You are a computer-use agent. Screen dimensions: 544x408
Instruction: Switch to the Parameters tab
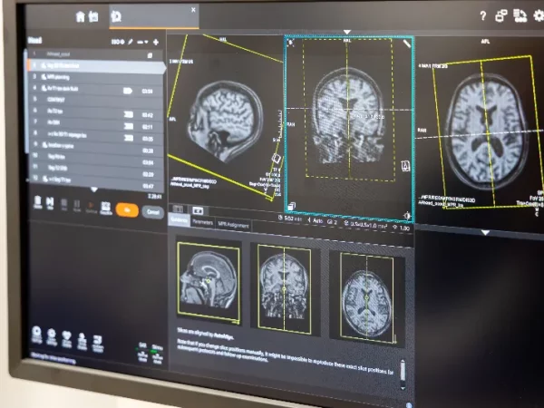[202, 221]
